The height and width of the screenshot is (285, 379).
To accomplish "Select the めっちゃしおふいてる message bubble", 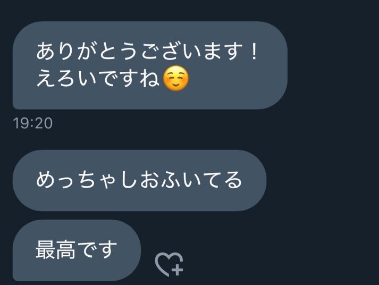I will click(x=139, y=180).
